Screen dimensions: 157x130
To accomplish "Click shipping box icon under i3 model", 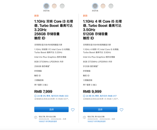I will point(36,117).
